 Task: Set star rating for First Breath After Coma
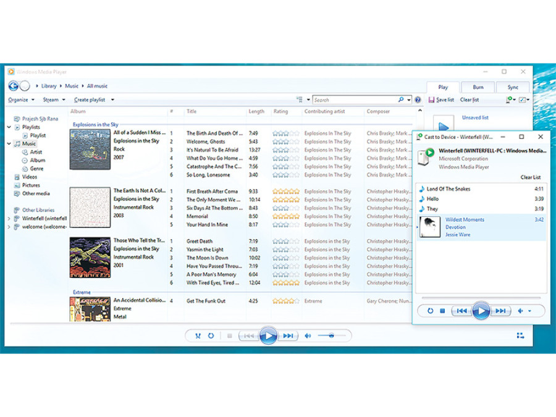[x=286, y=192]
